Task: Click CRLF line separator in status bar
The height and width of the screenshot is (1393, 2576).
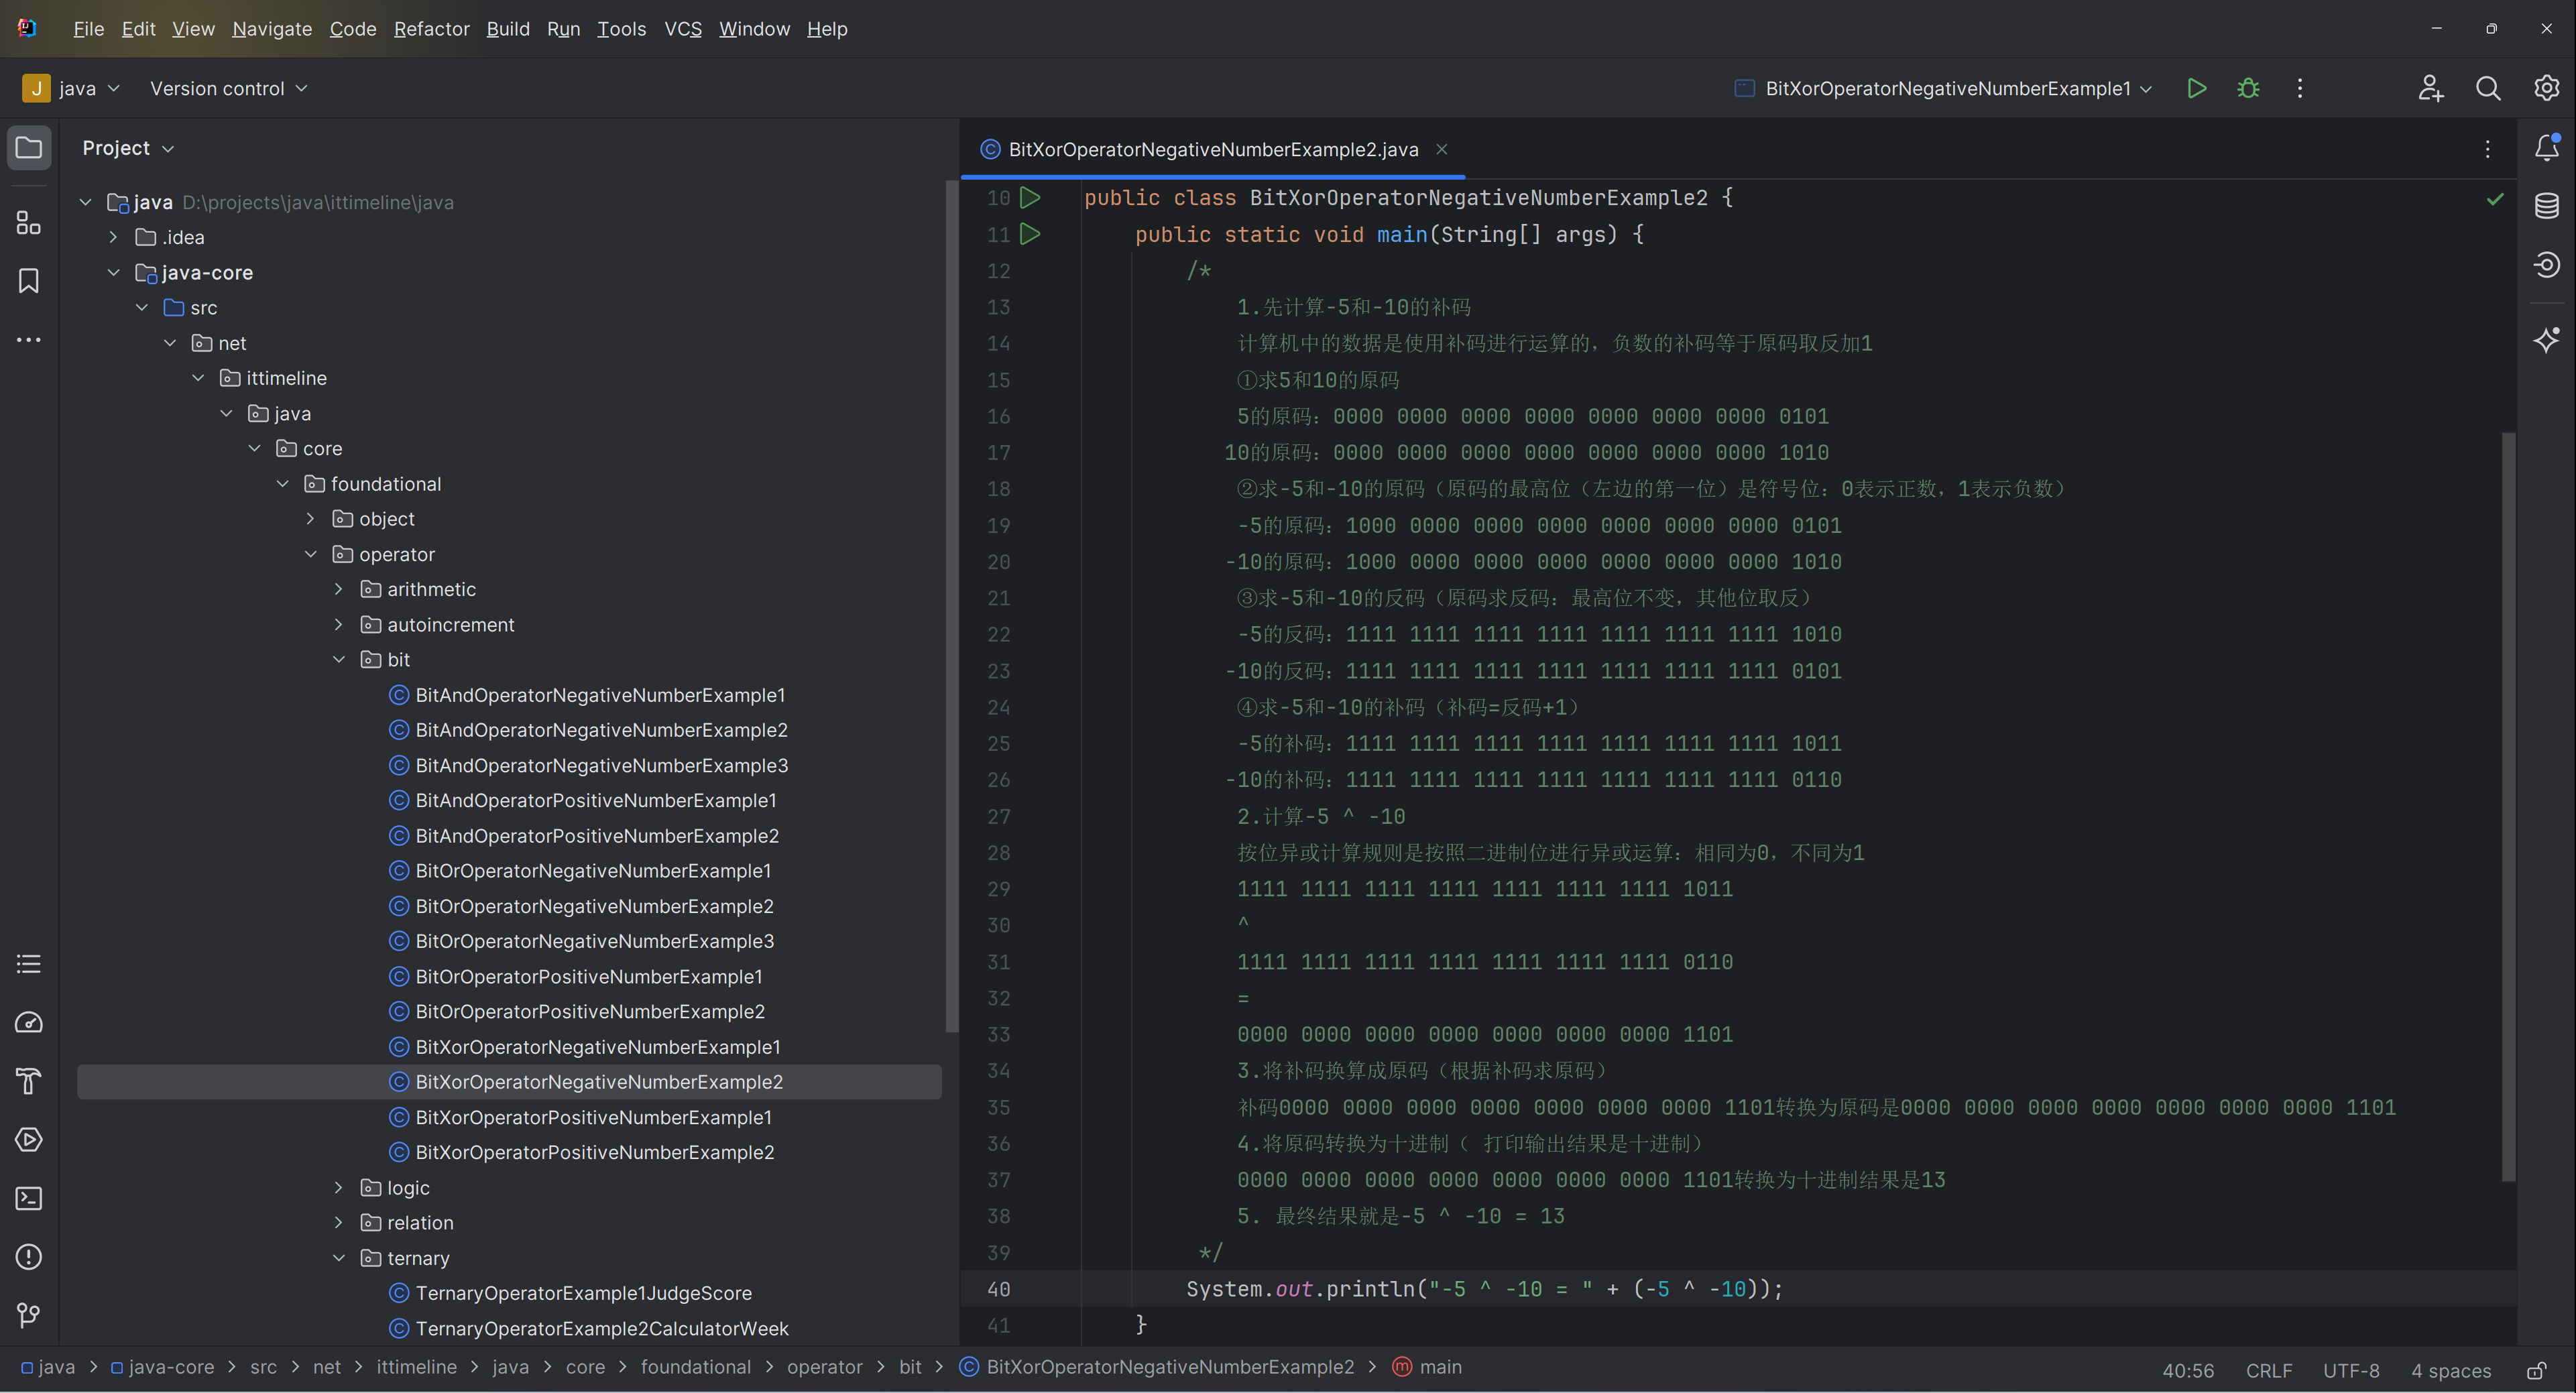Action: click(x=2268, y=1370)
